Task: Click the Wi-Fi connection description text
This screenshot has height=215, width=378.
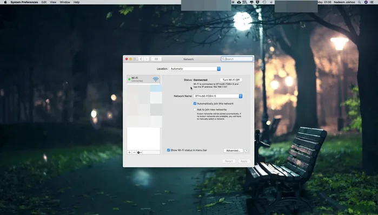Action: [216, 86]
